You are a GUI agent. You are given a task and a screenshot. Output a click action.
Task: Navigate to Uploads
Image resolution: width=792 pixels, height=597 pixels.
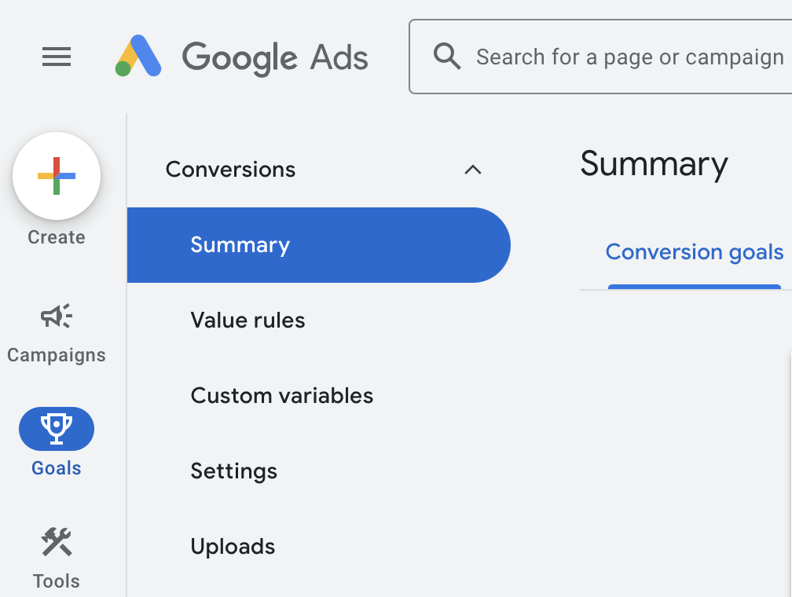click(x=233, y=547)
